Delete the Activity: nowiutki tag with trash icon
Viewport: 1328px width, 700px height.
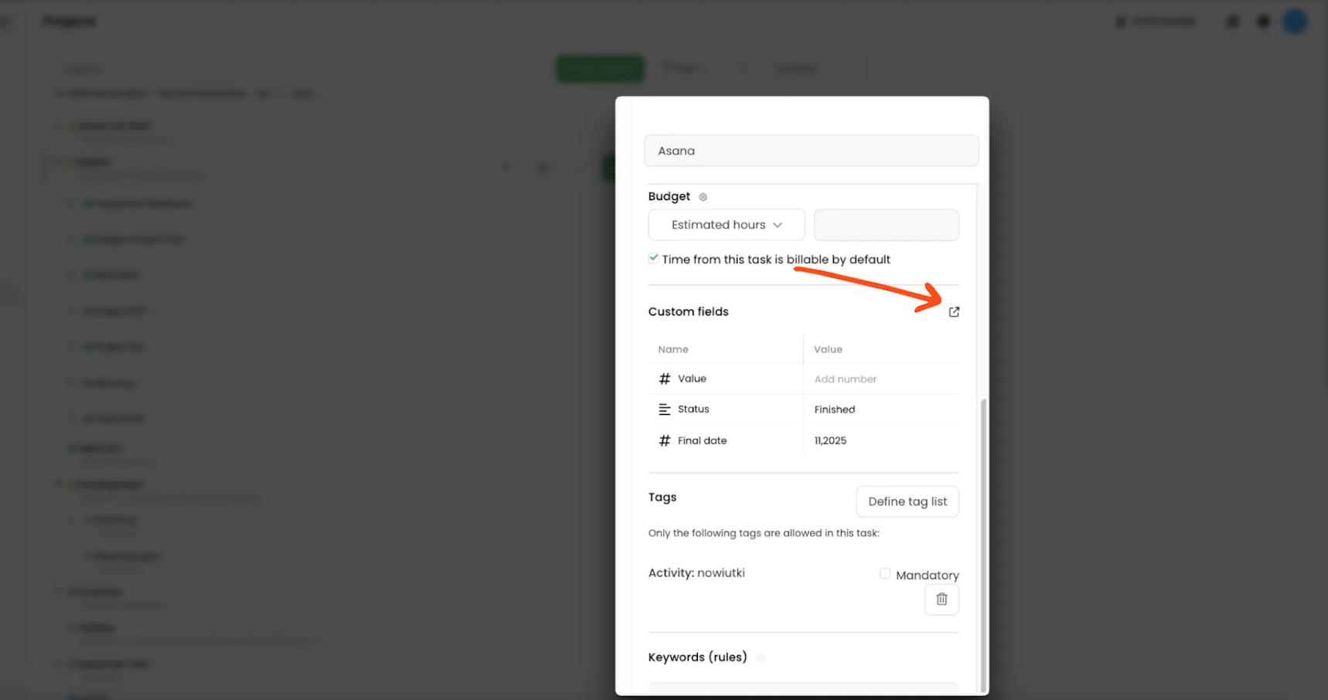point(942,600)
